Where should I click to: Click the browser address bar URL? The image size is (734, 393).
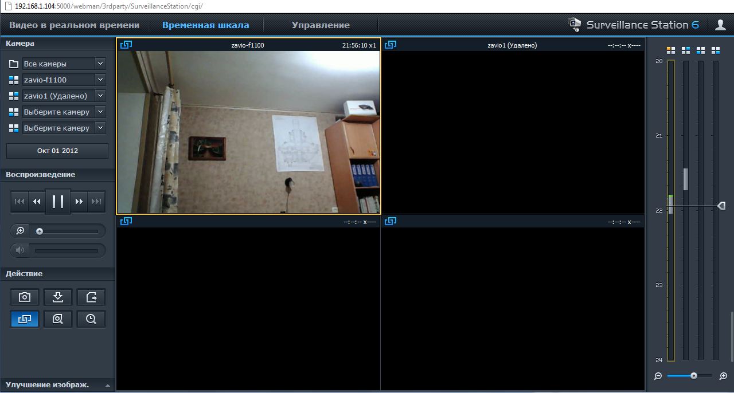click(108, 6)
